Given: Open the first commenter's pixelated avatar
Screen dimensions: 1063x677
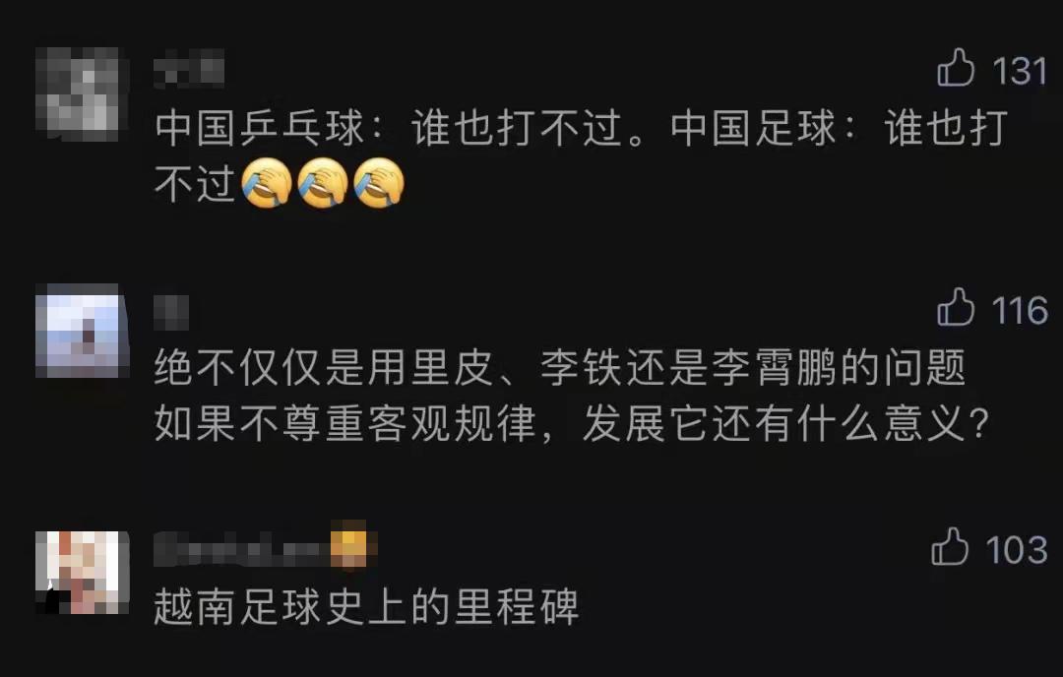Looking at the screenshot, I should click(x=82, y=94).
